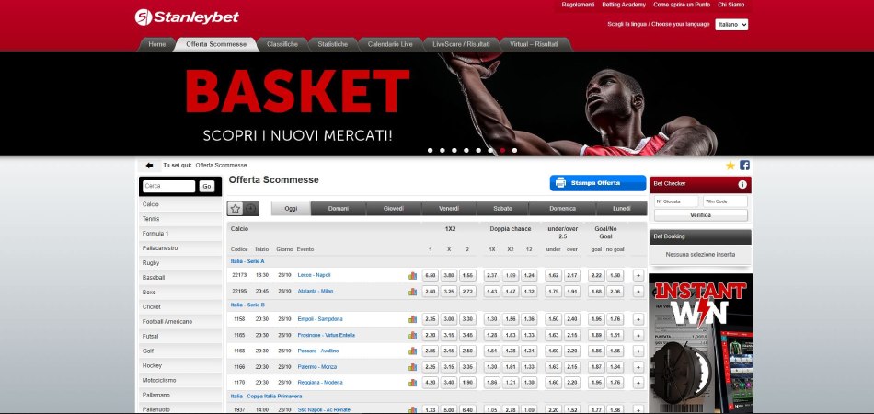Image resolution: width=874 pixels, height=414 pixels.
Task: Open statistics chart icon for Atalanta - Milan
Action: (x=412, y=292)
